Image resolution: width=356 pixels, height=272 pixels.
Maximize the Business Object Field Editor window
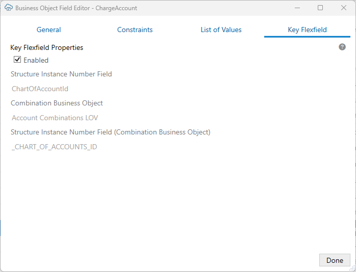(320, 8)
